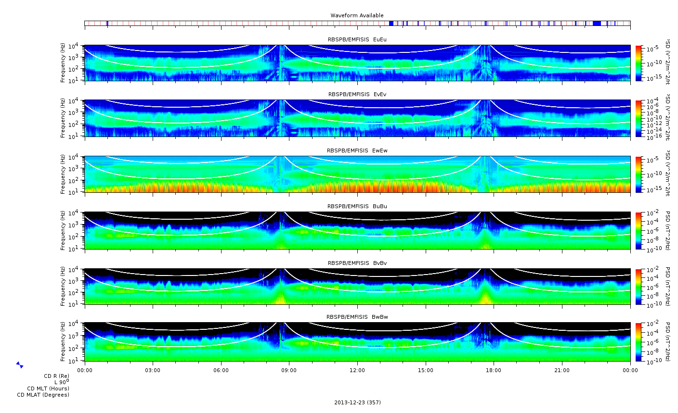Click the BuBu panel color scale bar

click(x=639, y=230)
